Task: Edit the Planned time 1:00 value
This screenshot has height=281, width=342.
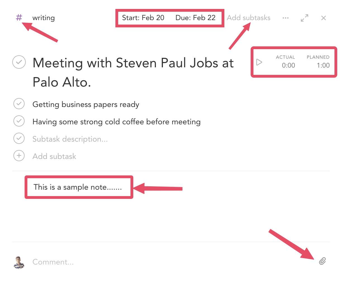Action: pos(323,65)
